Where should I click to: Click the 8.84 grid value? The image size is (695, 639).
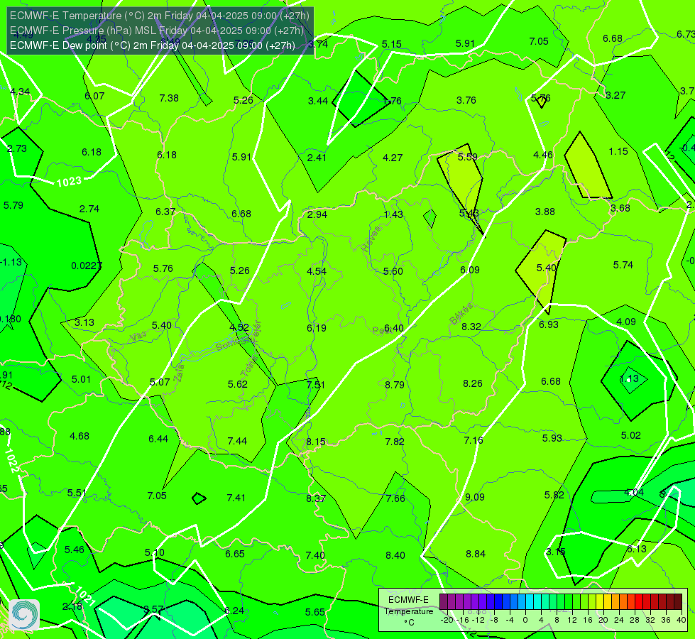(476, 554)
